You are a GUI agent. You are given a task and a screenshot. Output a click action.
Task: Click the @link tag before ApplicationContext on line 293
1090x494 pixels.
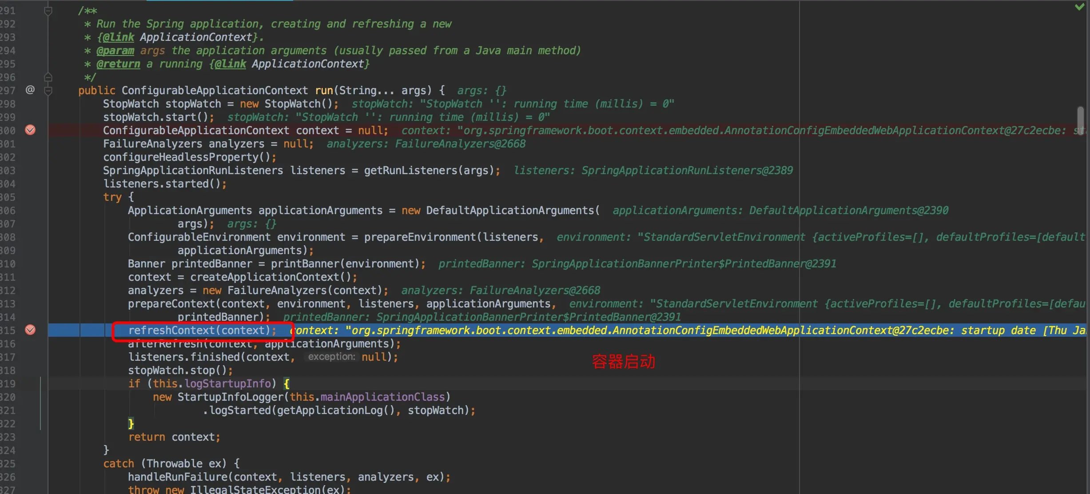118,37
